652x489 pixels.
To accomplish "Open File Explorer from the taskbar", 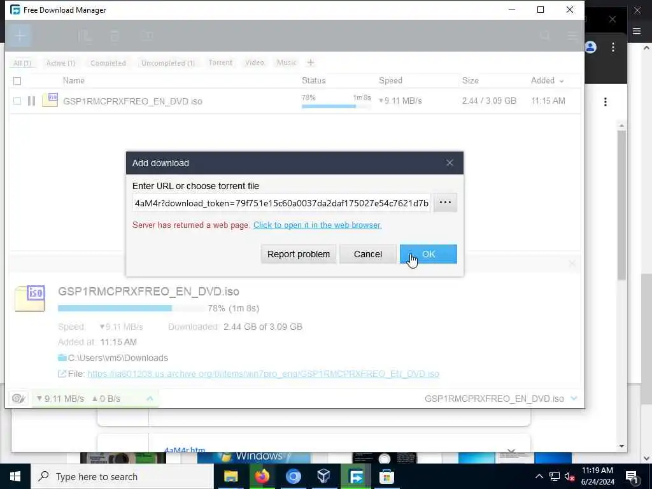I will 230,476.
